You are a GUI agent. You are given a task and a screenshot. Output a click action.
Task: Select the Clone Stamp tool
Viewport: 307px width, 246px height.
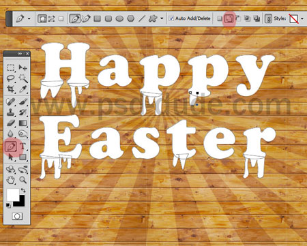(x=11, y=112)
